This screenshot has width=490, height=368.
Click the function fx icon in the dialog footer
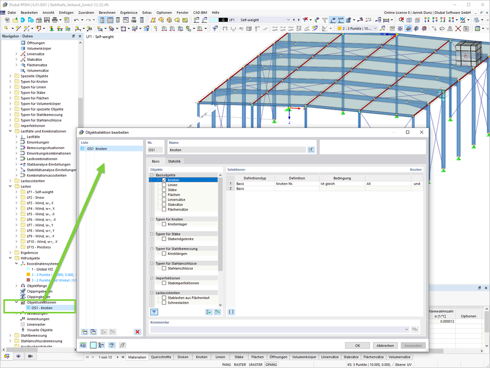pos(122,345)
